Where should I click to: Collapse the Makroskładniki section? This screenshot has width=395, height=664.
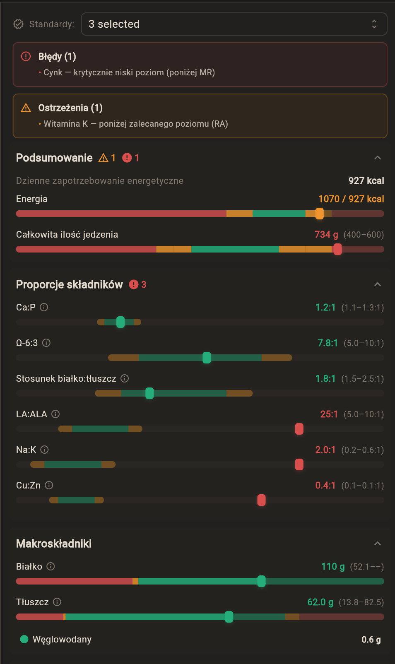tap(377, 544)
